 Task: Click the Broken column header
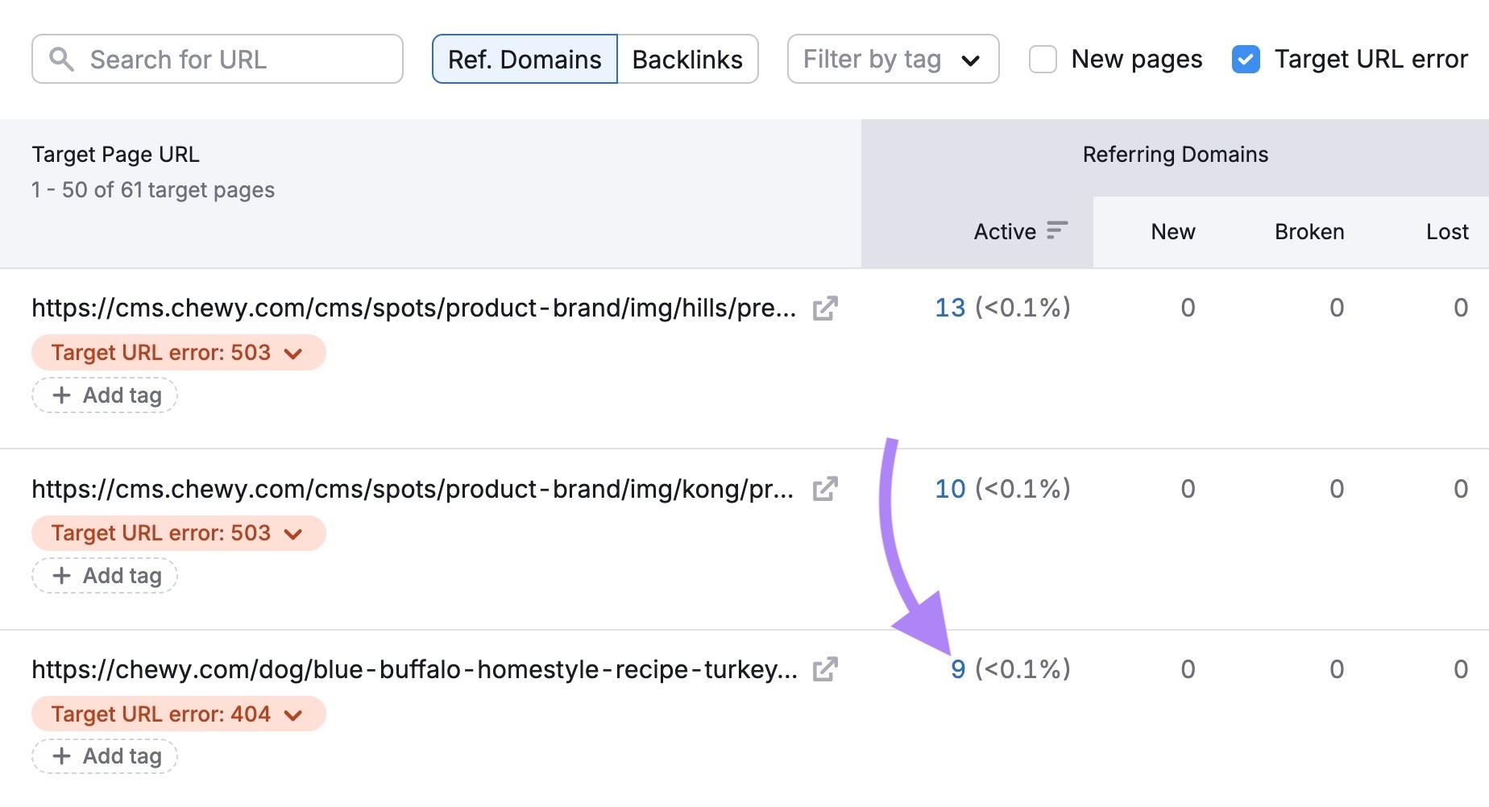pos(1309,231)
